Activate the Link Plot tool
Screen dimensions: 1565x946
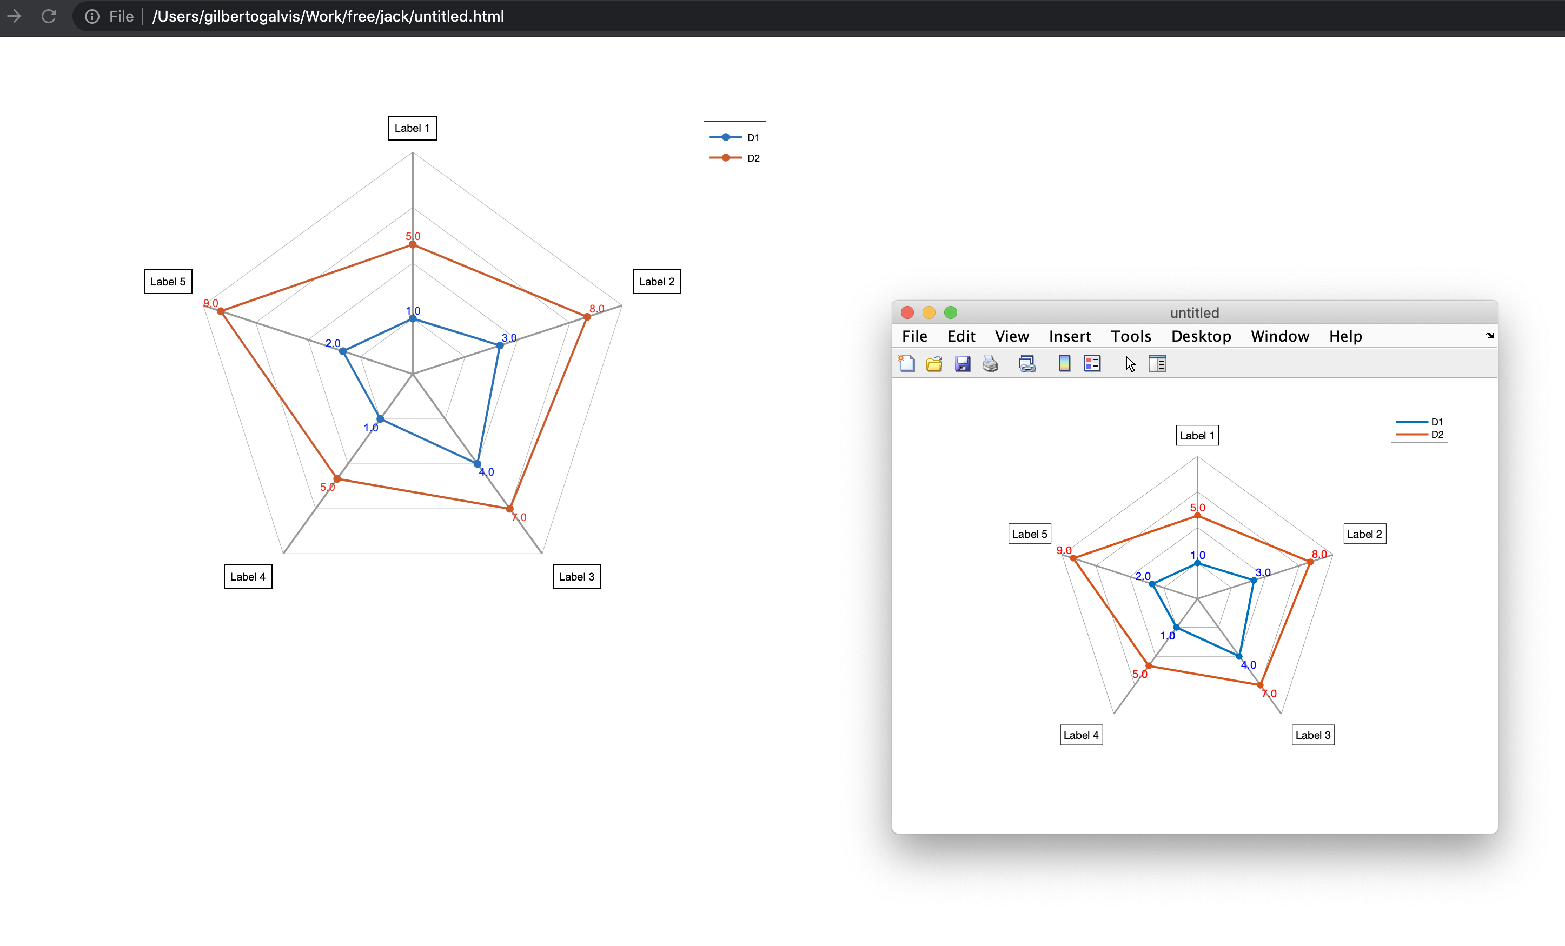point(1027,363)
